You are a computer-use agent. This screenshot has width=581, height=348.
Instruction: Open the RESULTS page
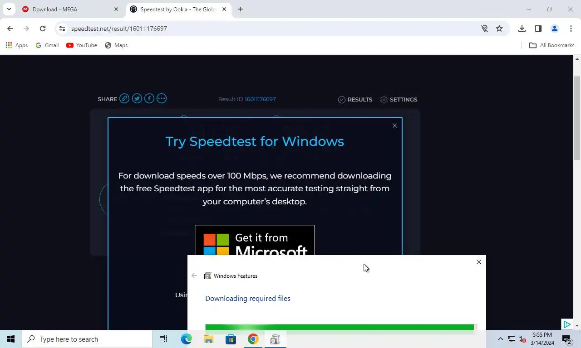355,100
